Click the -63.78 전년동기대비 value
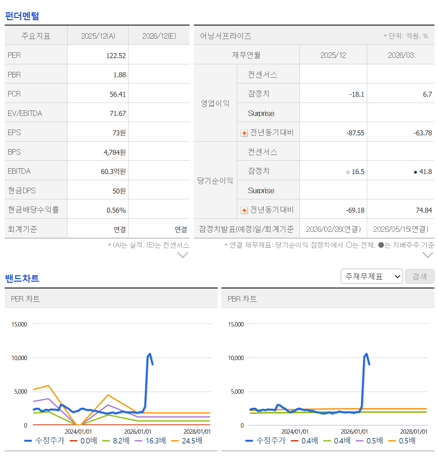The height and width of the screenshot is (459, 438). 423,133
